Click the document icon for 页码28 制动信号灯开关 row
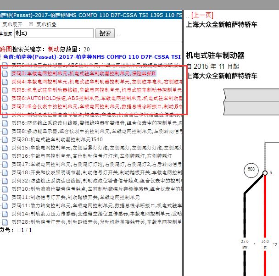 click(5, 222)
